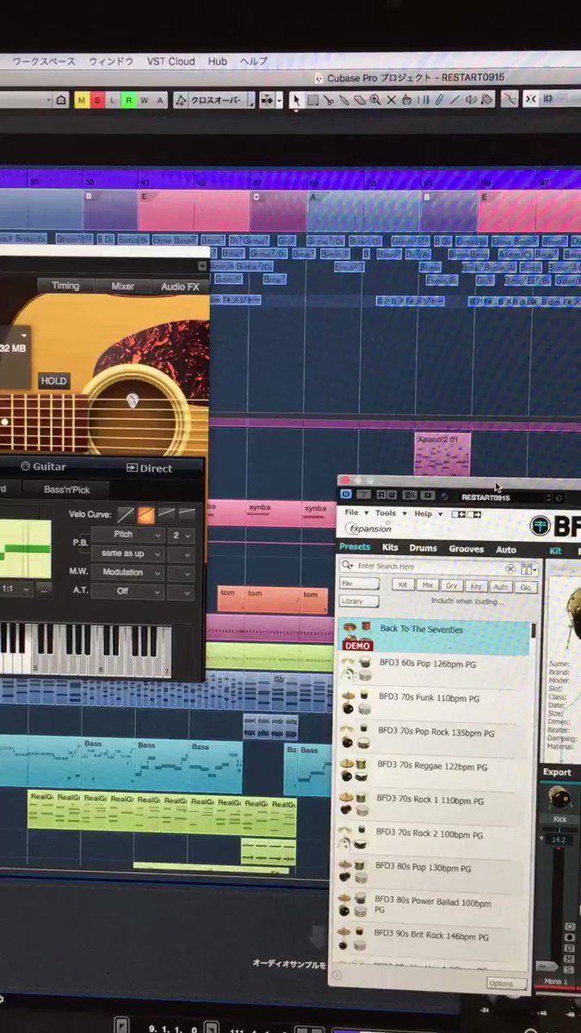The height and width of the screenshot is (1033, 581).
Task: Select the fourth Velo Curve icon
Action: point(186,514)
